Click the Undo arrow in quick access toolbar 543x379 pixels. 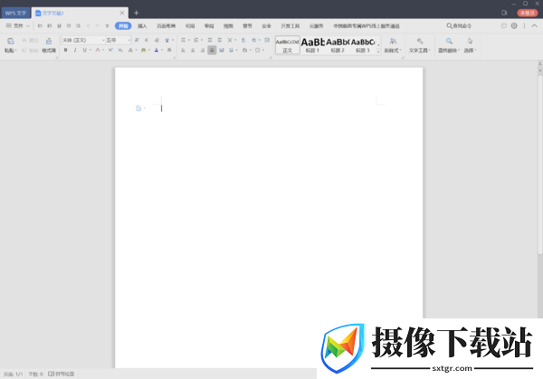pyautogui.click(x=88, y=26)
